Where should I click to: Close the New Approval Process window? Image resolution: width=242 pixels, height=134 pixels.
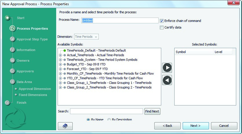(234, 3)
